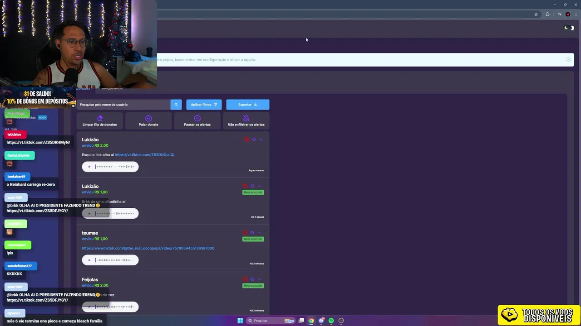Open Discord from the taskbar
Image resolution: width=581 pixels, height=326 pixels.
tap(321, 321)
